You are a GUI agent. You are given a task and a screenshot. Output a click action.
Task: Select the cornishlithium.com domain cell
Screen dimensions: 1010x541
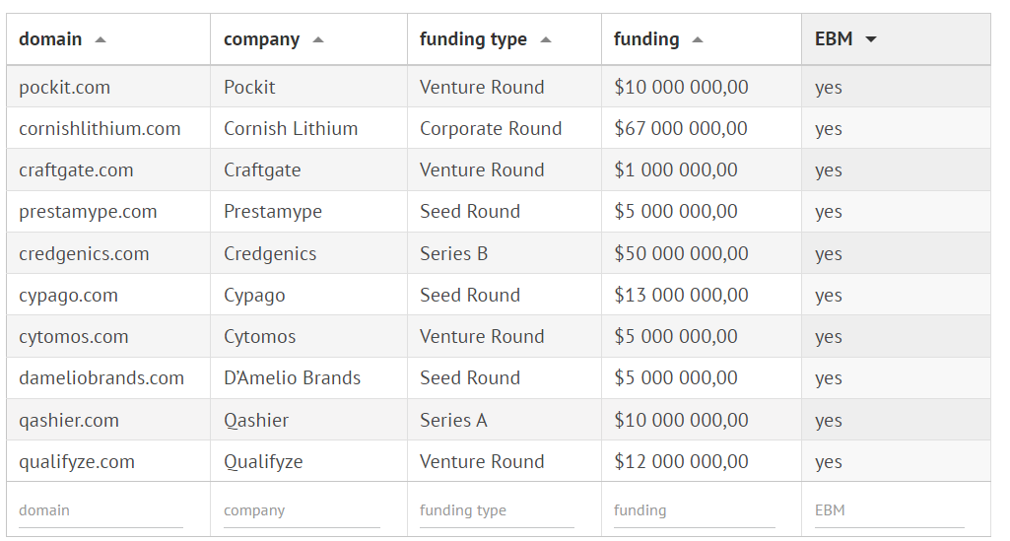coord(100,128)
